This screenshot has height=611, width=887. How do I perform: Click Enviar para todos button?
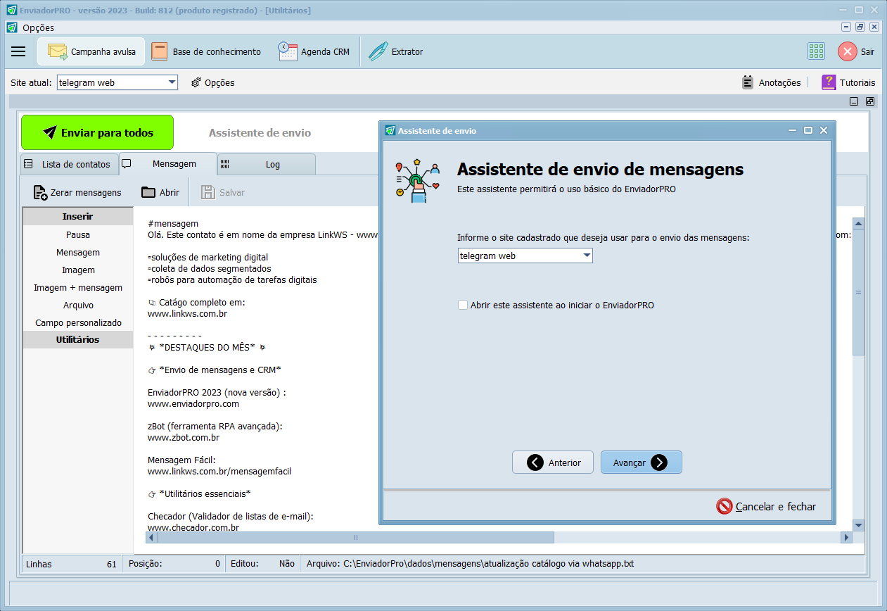pos(97,132)
